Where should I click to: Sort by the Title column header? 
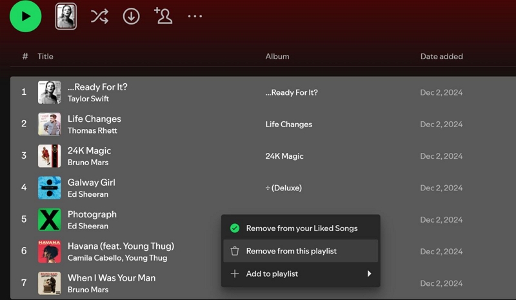coord(45,56)
